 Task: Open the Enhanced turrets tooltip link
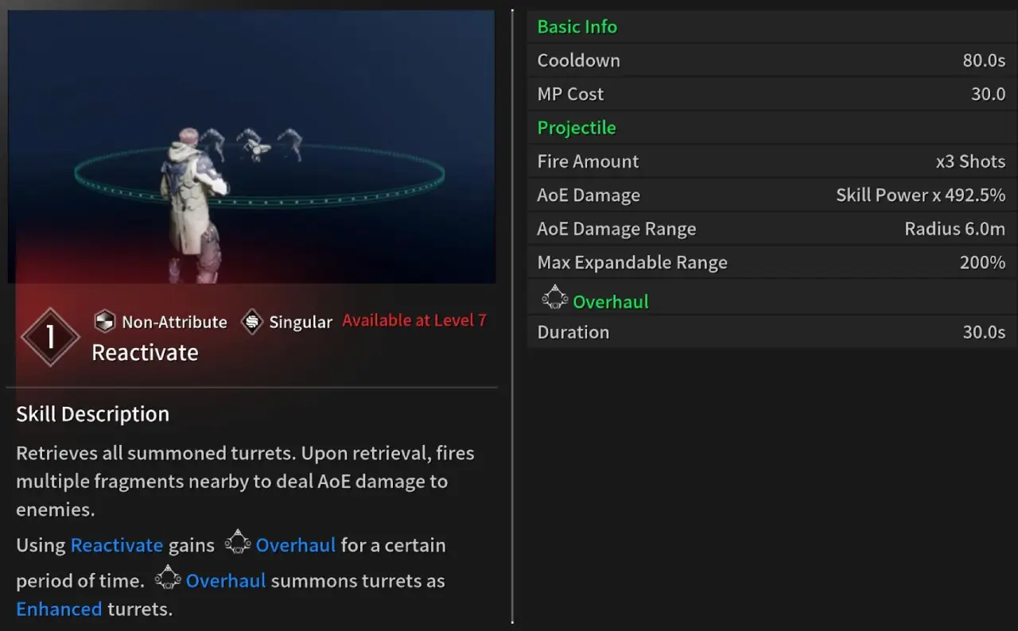(59, 609)
